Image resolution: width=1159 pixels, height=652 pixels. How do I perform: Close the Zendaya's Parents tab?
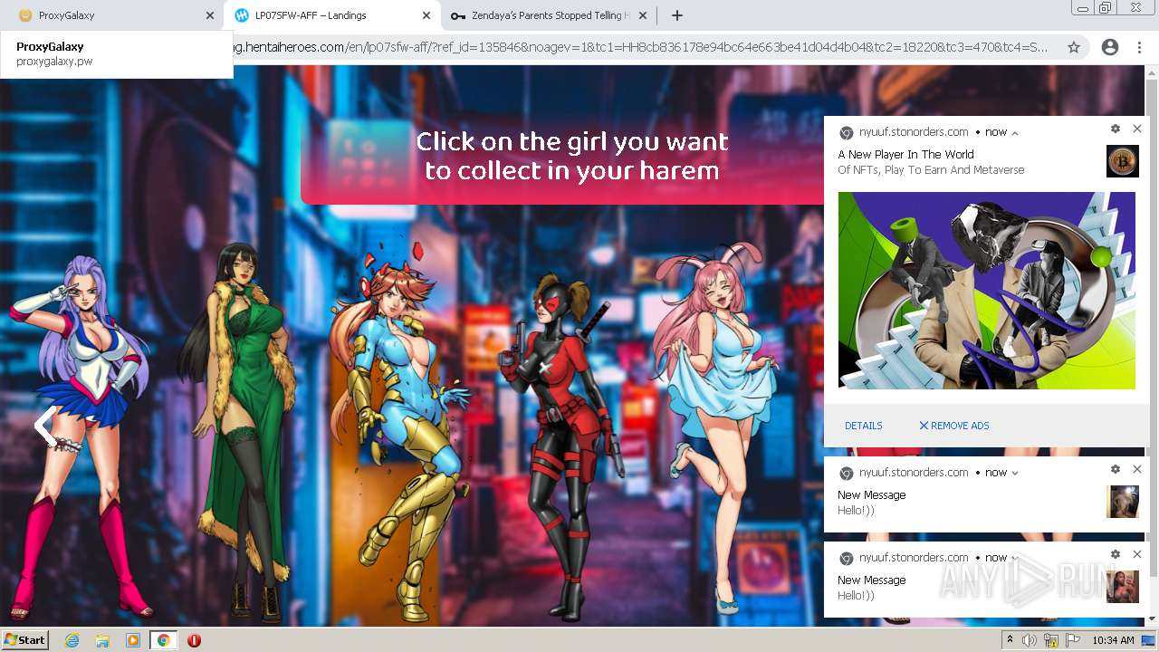[x=643, y=15]
